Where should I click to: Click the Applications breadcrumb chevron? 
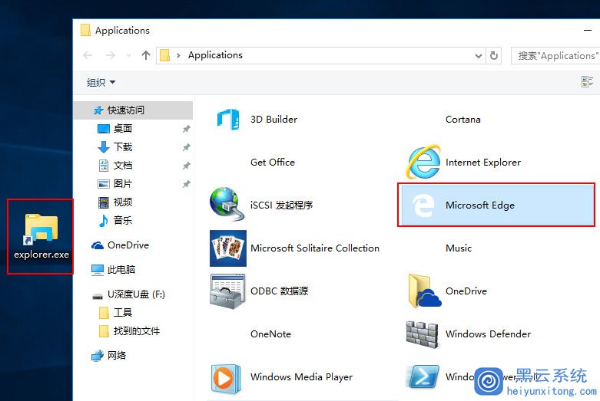point(178,56)
